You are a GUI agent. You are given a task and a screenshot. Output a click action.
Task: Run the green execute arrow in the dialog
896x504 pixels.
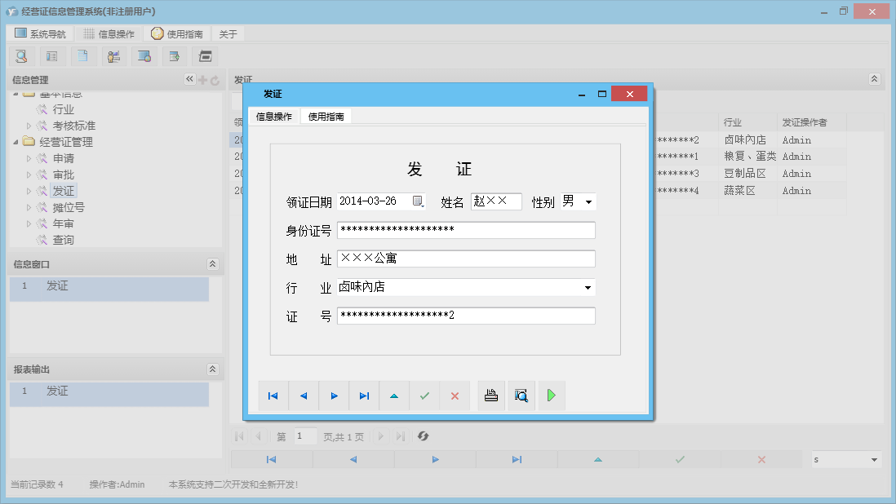tap(552, 396)
